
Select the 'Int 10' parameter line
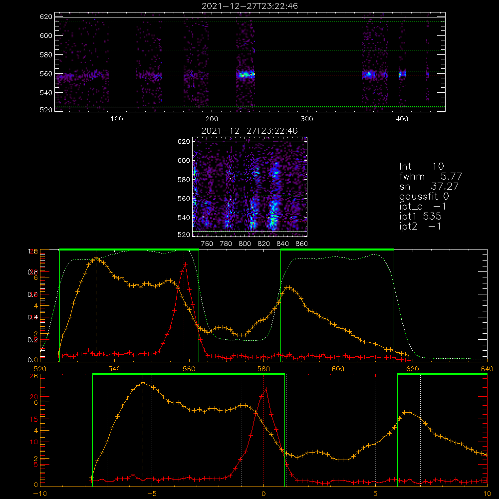pos(421,166)
